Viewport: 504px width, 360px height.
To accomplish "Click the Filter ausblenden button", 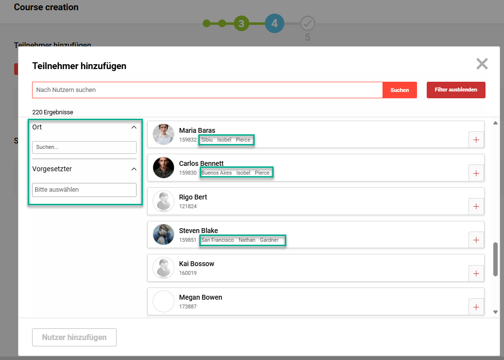I will [x=455, y=90].
